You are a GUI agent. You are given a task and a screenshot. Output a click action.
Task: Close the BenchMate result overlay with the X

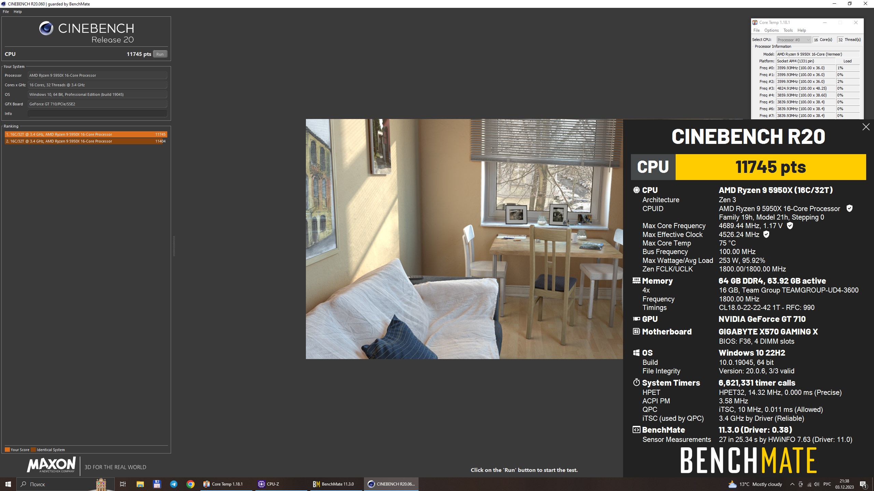(866, 127)
